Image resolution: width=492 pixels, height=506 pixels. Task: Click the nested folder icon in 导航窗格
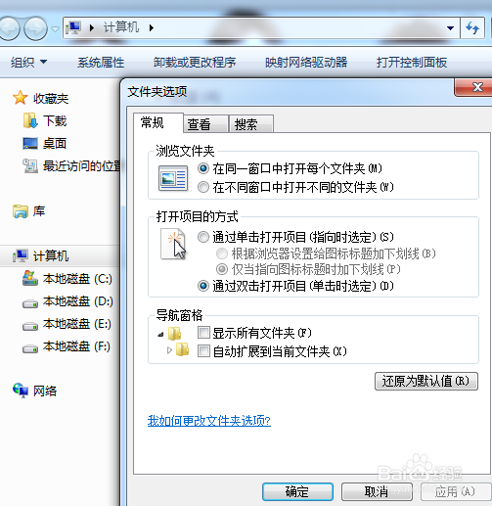(182, 349)
